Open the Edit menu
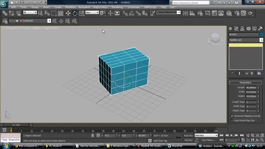This screenshot has height=149, width=265. 14,7
